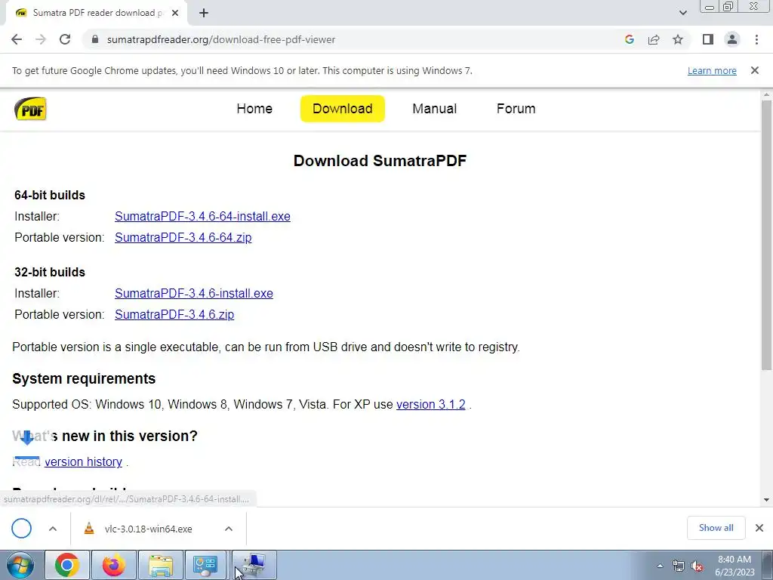Screen dimensions: 773x580
Task: Visit the Forum page
Action: coord(516,109)
